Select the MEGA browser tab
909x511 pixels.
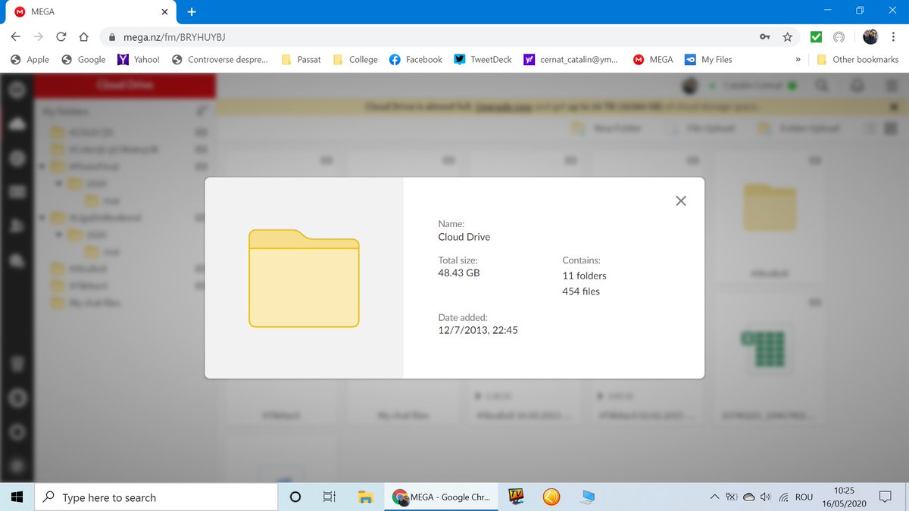click(x=91, y=12)
